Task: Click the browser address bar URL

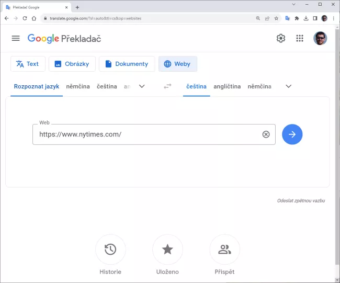Action: [x=95, y=18]
